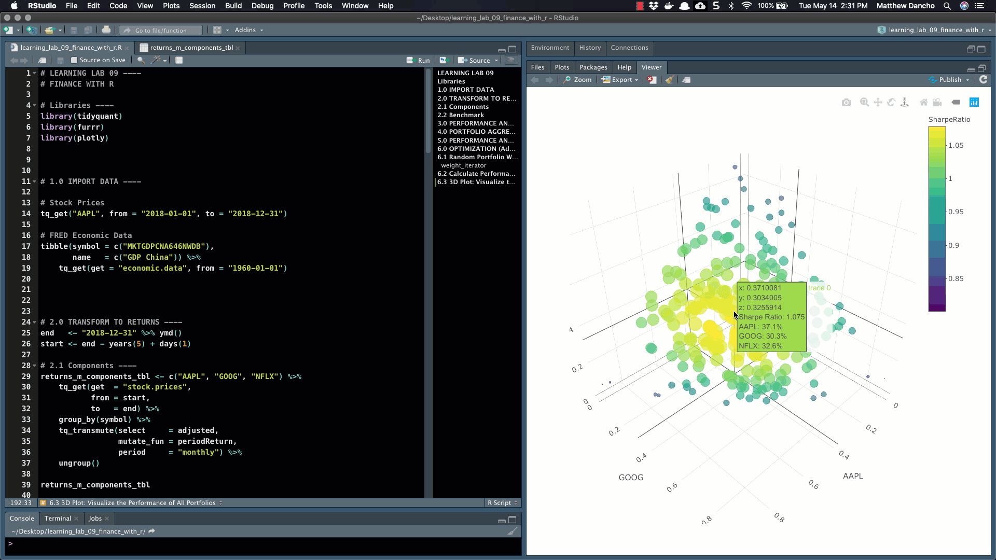Select the History tab in environment panel
The width and height of the screenshot is (996, 560).
589,47
